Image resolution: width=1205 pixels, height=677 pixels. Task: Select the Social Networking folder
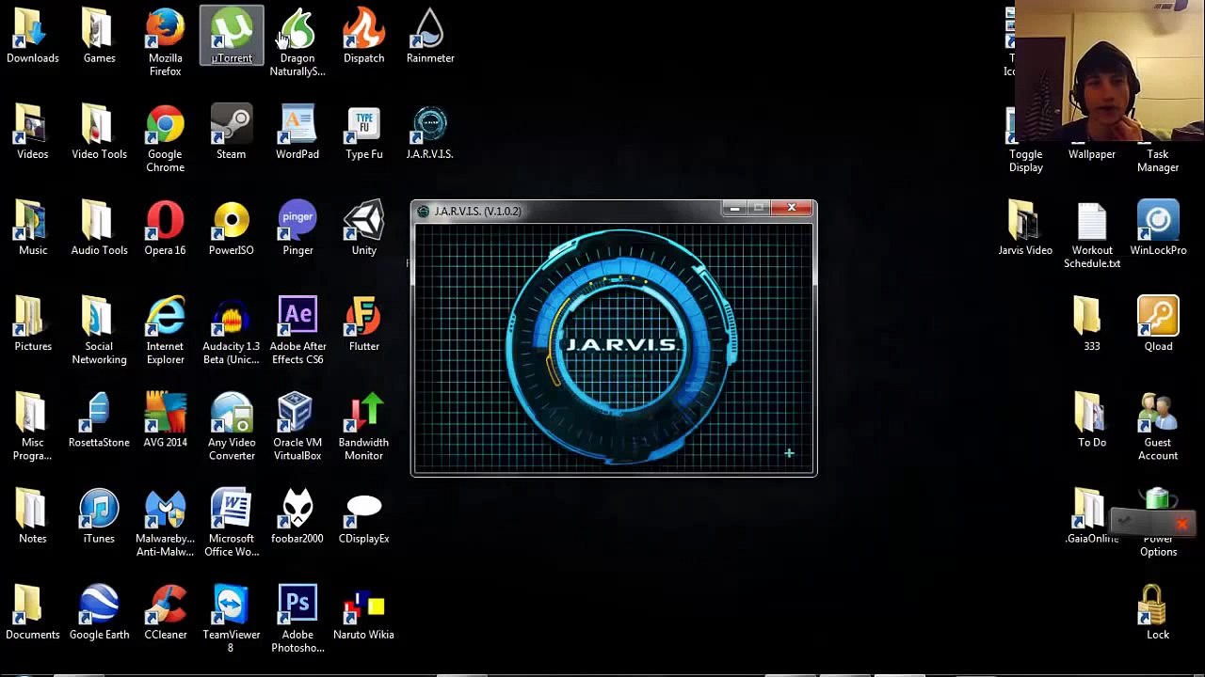pos(99,330)
